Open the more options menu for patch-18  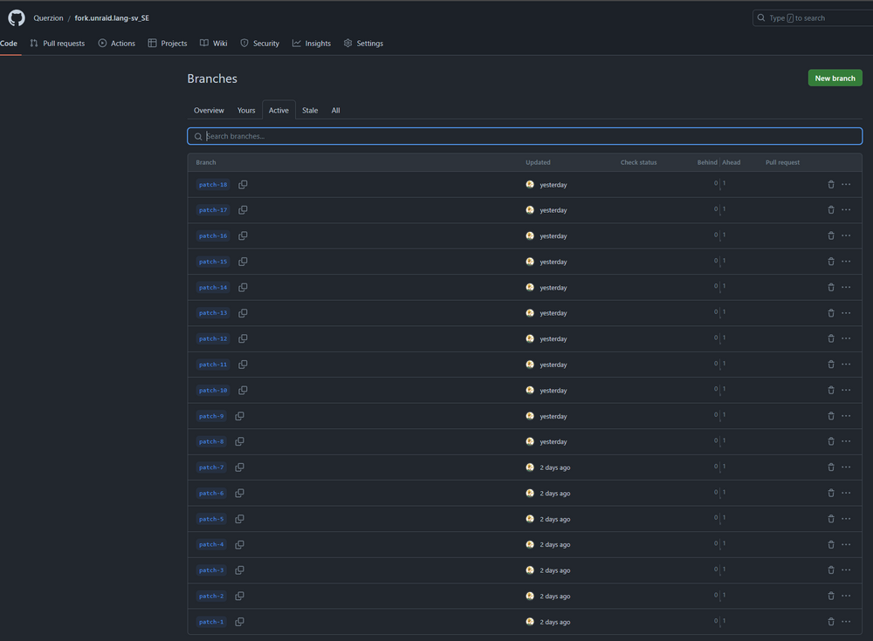(x=846, y=185)
